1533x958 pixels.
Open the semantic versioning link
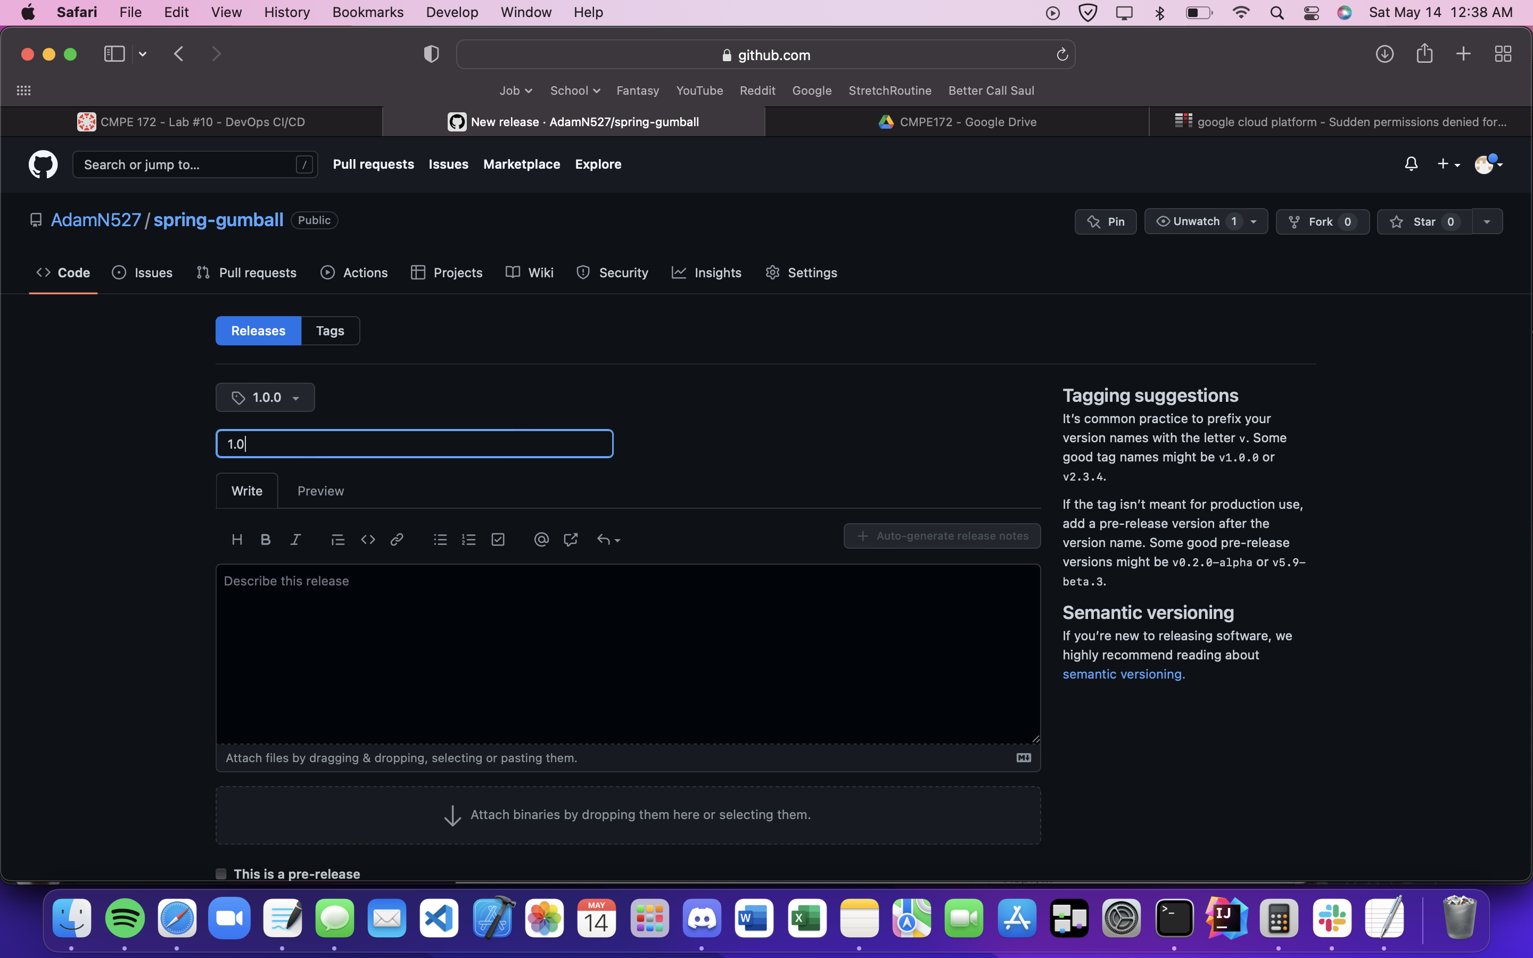click(1123, 674)
